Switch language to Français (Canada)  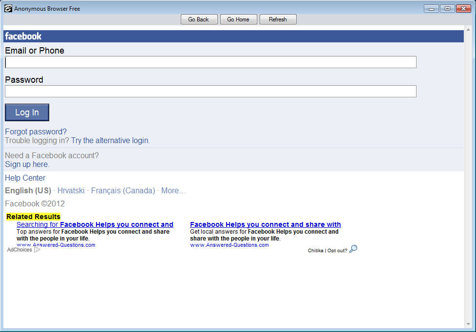click(x=123, y=191)
